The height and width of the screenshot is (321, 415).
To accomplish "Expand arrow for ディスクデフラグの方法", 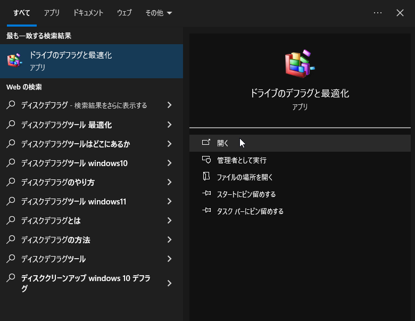I will (169, 240).
